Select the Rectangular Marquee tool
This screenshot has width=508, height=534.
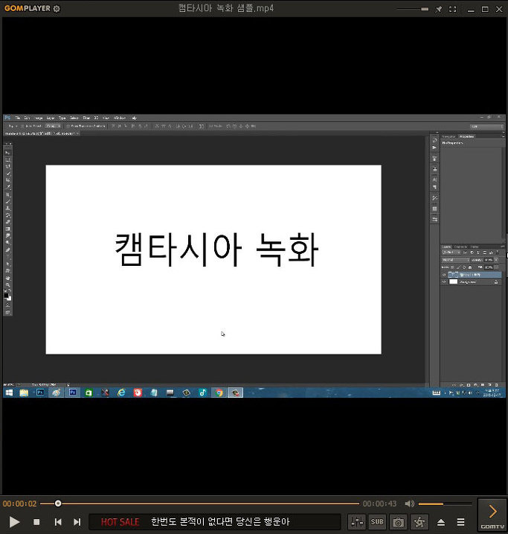click(x=8, y=159)
